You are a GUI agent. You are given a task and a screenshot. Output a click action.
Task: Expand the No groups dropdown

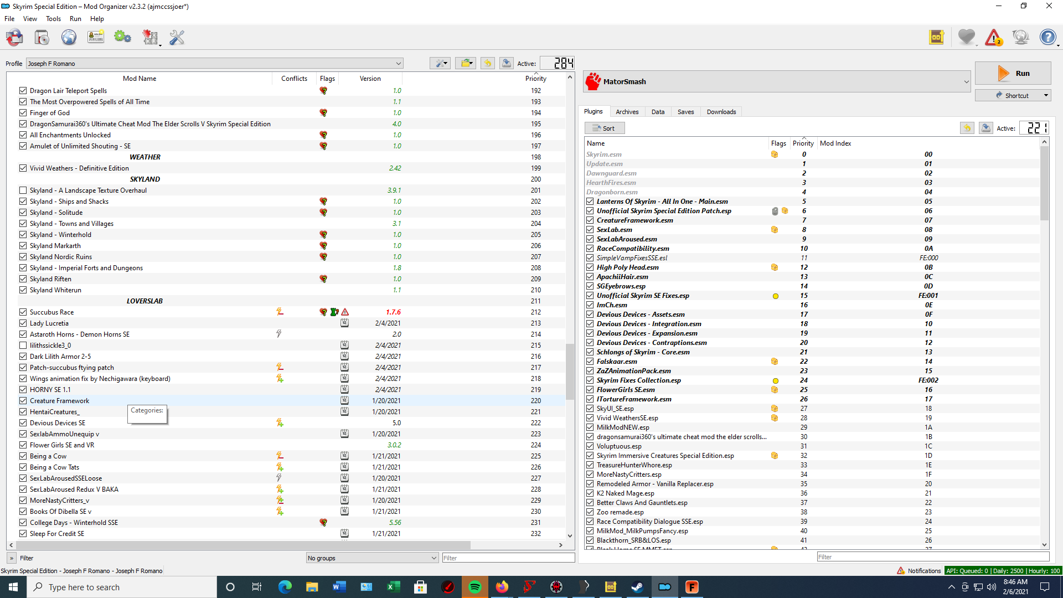(x=372, y=558)
